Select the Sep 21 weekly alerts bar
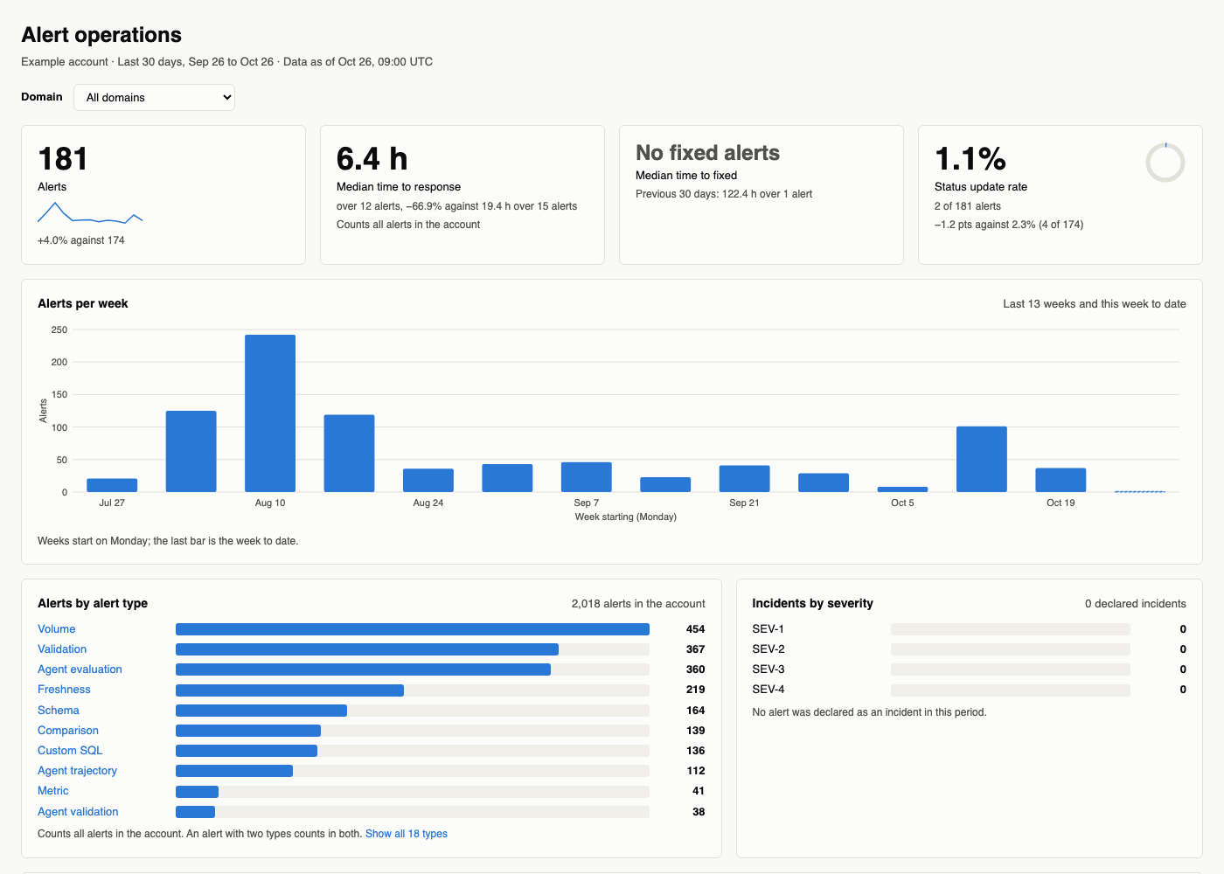 [x=745, y=479]
